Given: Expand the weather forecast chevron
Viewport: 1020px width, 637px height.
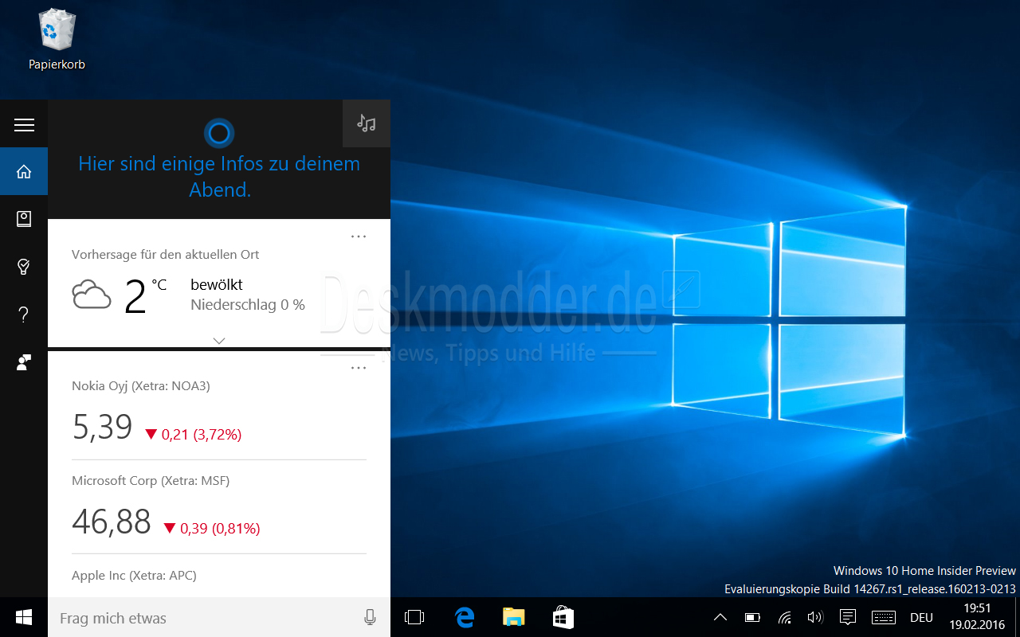Looking at the screenshot, I should coord(219,341).
